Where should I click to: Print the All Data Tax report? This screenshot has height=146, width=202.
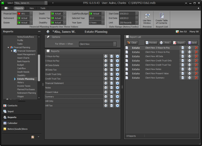[106, 70]
